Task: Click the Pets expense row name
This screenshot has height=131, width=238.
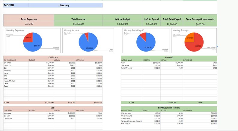Action: (16, 78)
